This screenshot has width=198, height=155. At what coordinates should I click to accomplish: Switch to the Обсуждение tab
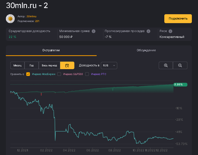(146, 50)
